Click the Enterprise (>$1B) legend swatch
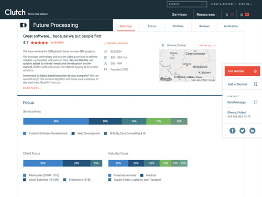The width and height of the screenshot is (262, 197). (64, 180)
